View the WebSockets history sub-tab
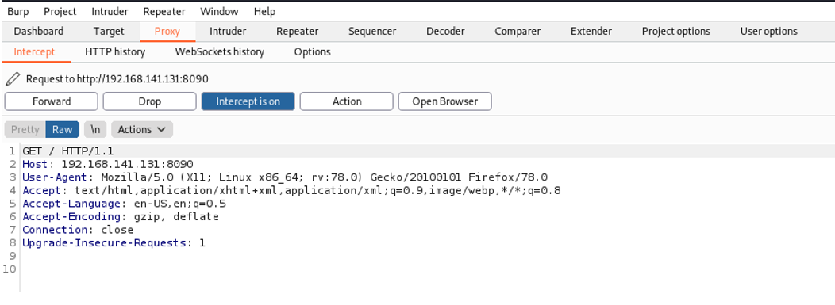 coord(219,52)
